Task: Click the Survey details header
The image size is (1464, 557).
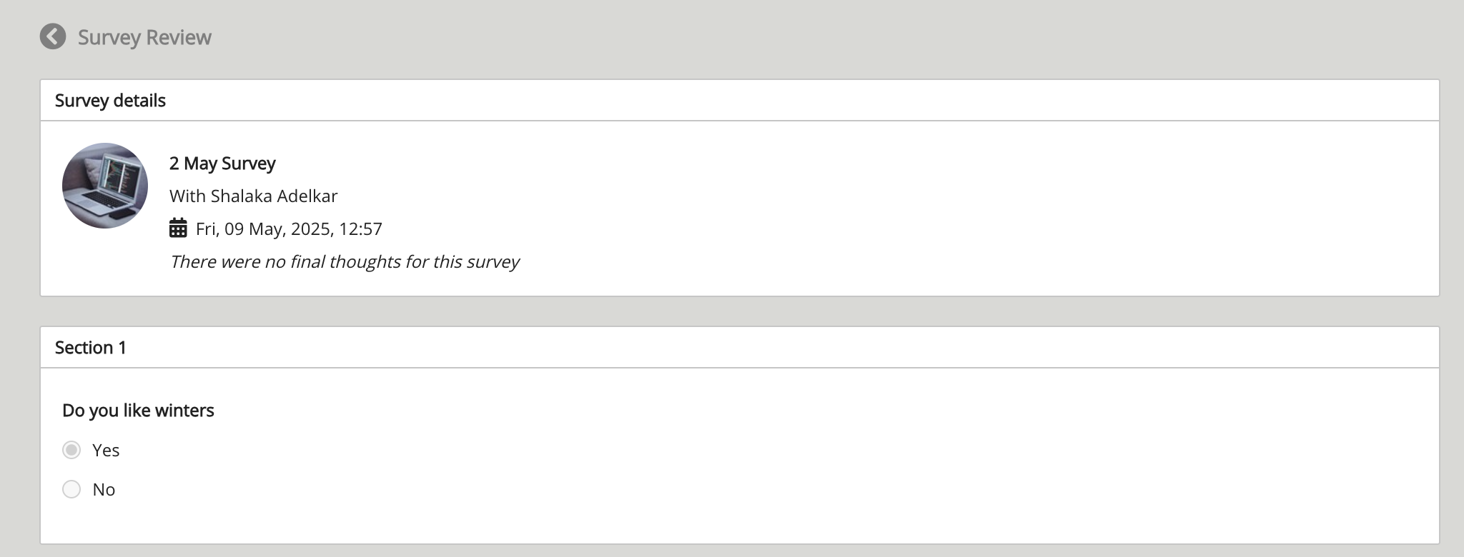Action: 110,100
